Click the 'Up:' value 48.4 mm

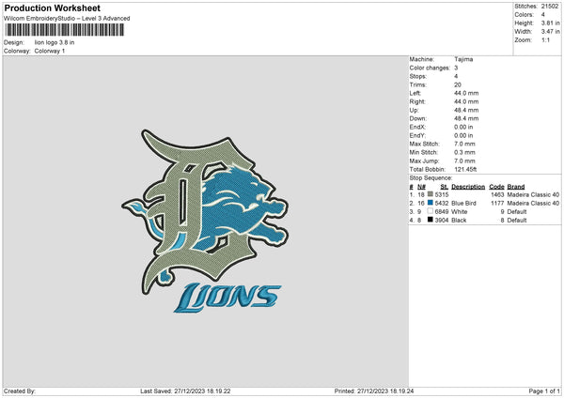point(466,110)
